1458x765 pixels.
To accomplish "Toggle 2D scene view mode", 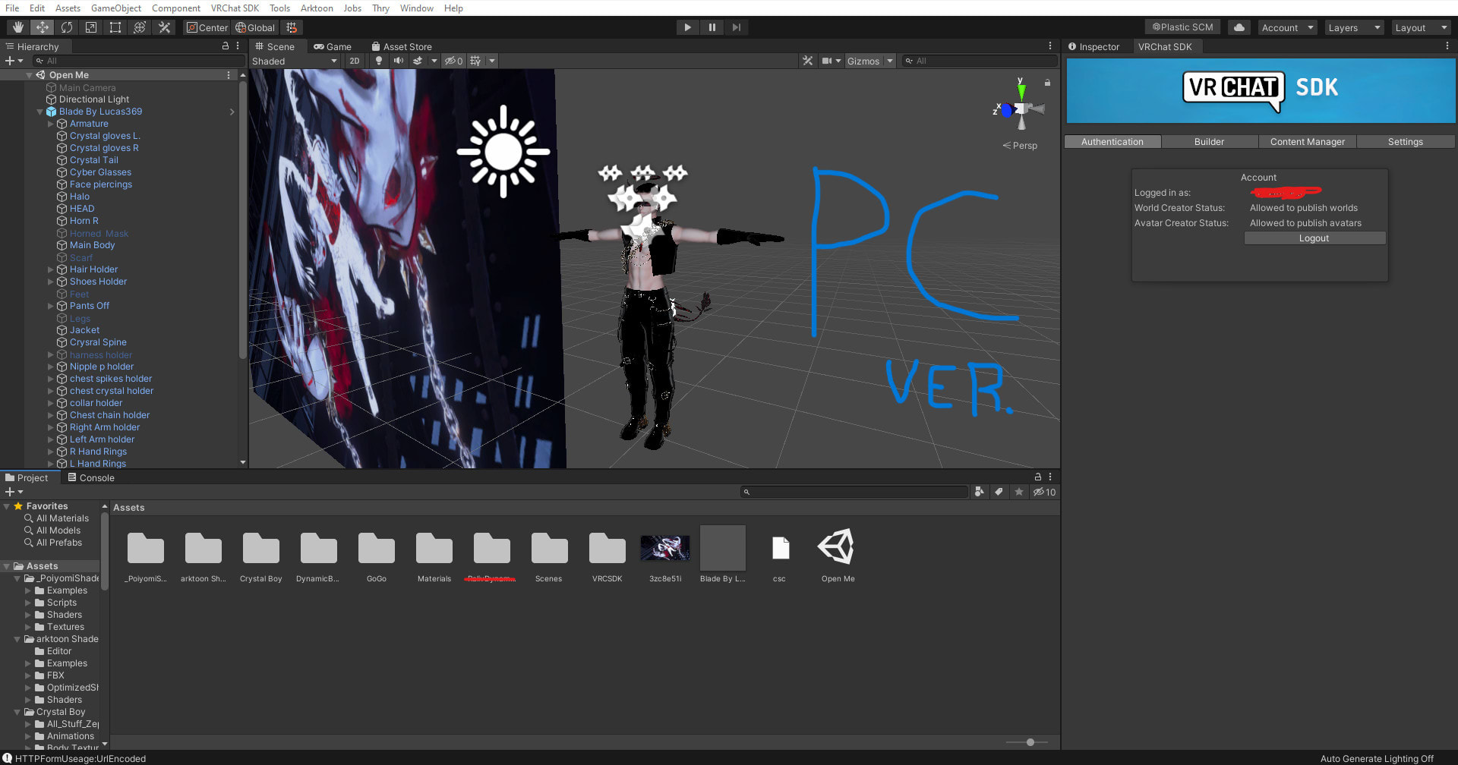I will [x=355, y=61].
